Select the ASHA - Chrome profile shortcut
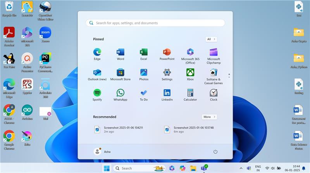The width and height of the screenshot is (310, 173). coord(9,114)
